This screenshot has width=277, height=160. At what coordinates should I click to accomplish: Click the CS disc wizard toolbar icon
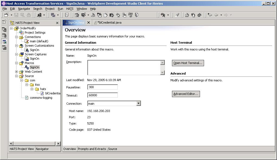pos(199,15)
